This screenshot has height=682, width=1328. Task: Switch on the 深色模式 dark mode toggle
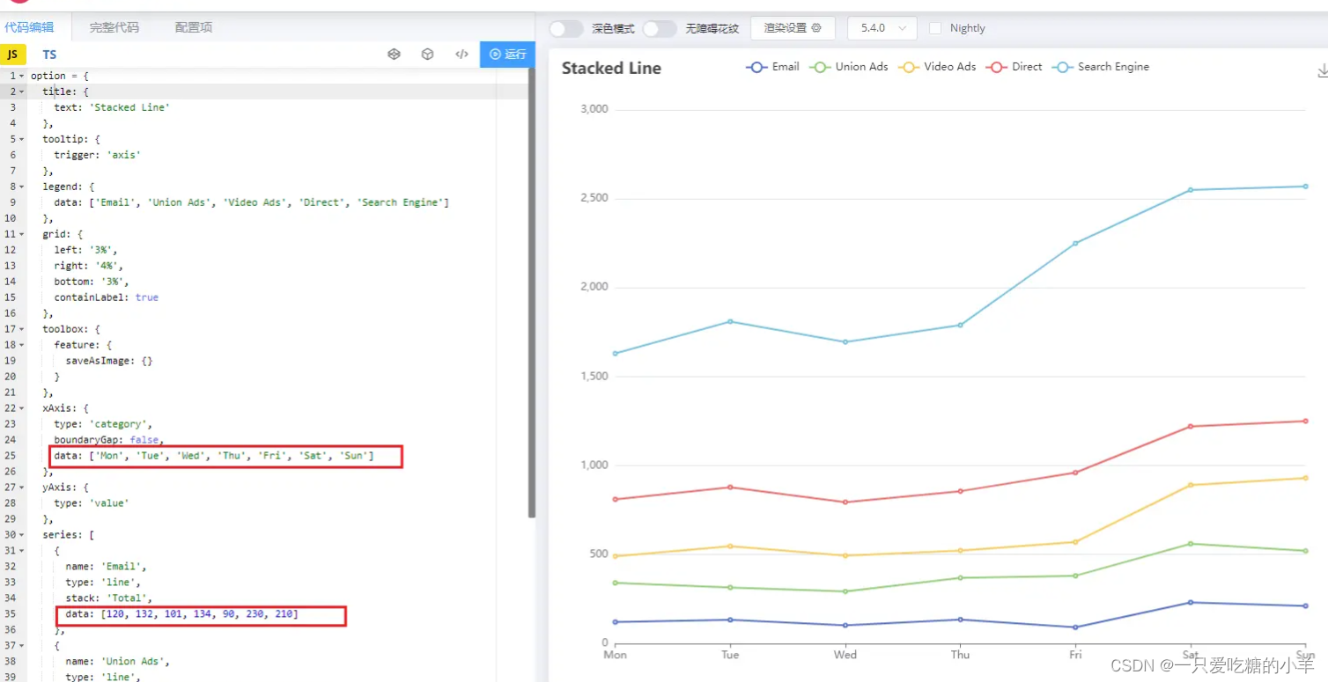(566, 28)
